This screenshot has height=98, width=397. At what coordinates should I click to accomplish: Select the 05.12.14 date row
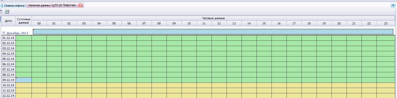coord(8,59)
